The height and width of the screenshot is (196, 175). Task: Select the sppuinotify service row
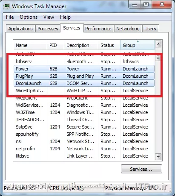(x=84, y=134)
